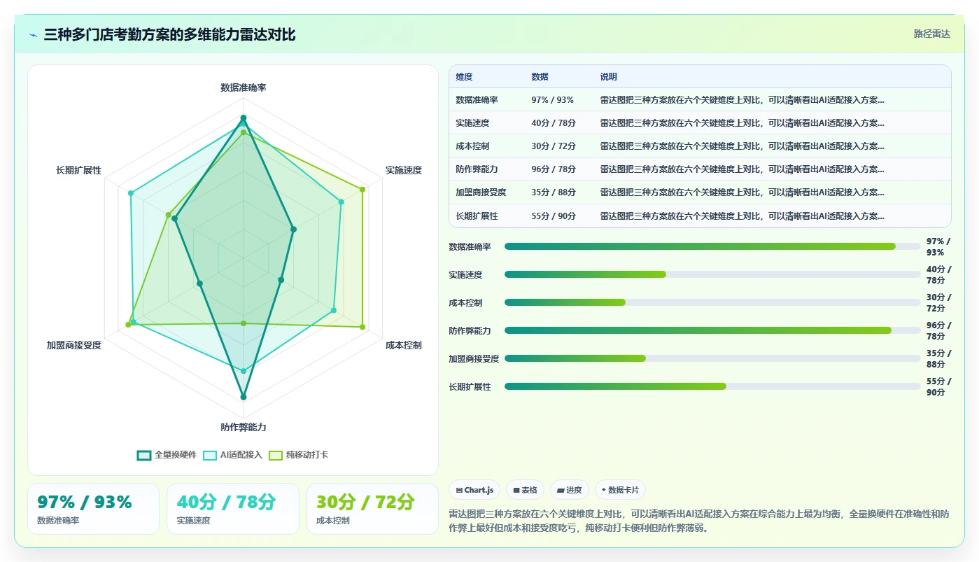Click the green radar point at 成本控制
Viewport: 979px width, 562px height.
(x=362, y=327)
